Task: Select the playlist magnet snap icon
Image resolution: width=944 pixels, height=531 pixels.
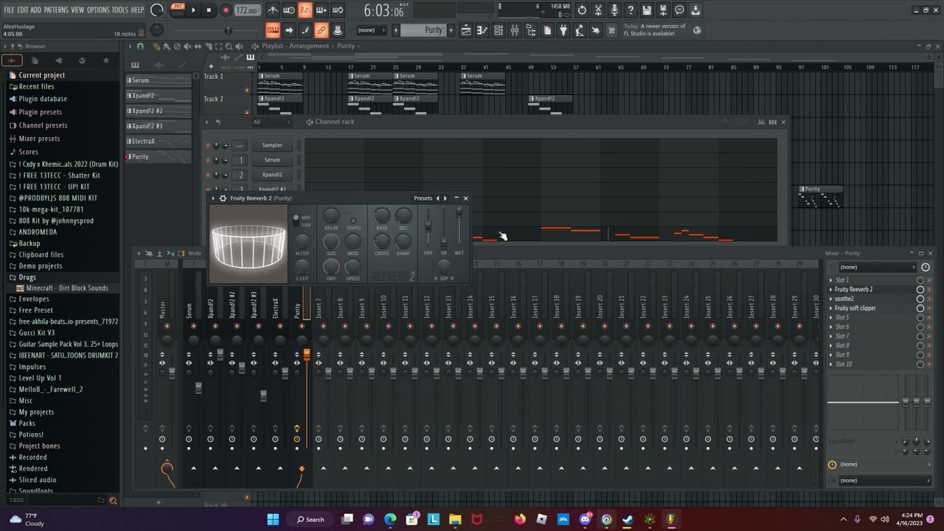Action: tap(140, 46)
